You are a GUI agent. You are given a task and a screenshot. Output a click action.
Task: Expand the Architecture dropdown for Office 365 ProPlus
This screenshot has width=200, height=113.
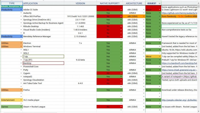coord(144,16)
